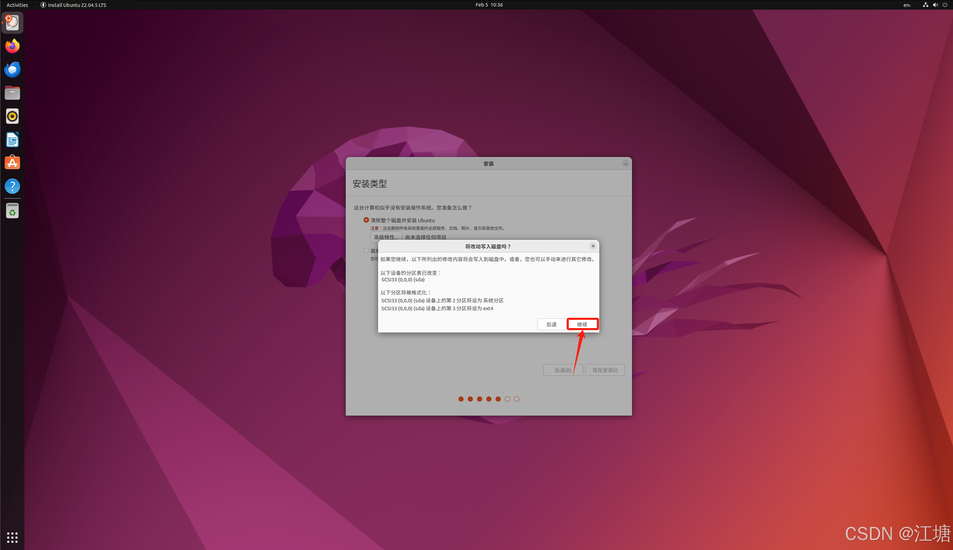Screen dimensions: 953x550
Task: Open the Trash icon in the dock
Action: pyautogui.click(x=12, y=211)
